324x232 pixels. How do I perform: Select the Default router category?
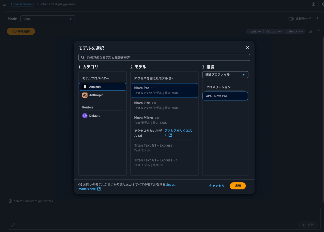[x=103, y=116]
